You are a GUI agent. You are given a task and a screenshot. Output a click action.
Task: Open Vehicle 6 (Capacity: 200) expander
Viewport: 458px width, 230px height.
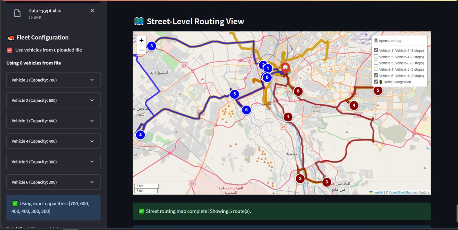pyautogui.click(x=53, y=182)
